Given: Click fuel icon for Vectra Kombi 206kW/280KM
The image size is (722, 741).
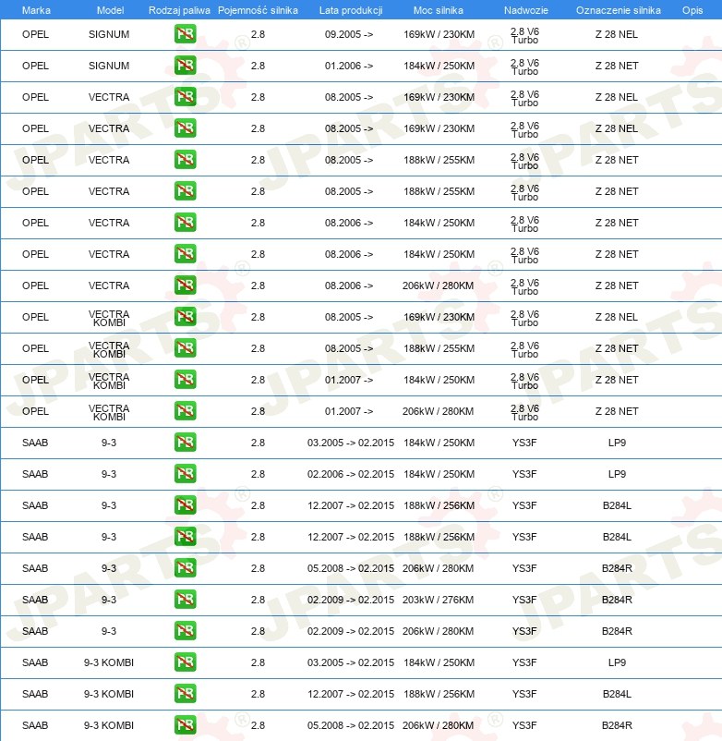Looking at the screenshot, I should tap(185, 411).
